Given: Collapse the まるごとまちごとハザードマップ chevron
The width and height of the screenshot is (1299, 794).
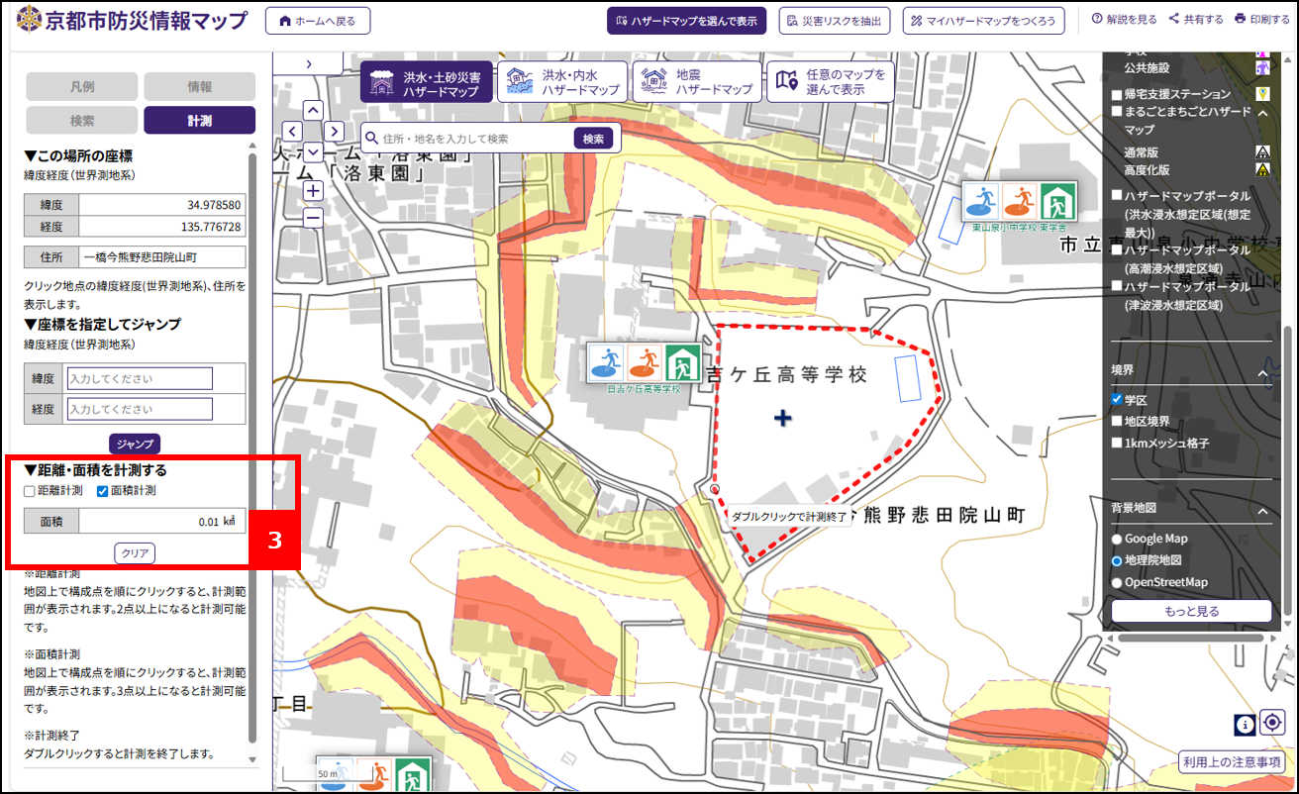Looking at the screenshot, I should click(1262, 113).
